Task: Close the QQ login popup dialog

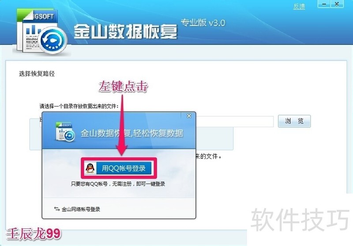Action: click(x=189, y=116)
